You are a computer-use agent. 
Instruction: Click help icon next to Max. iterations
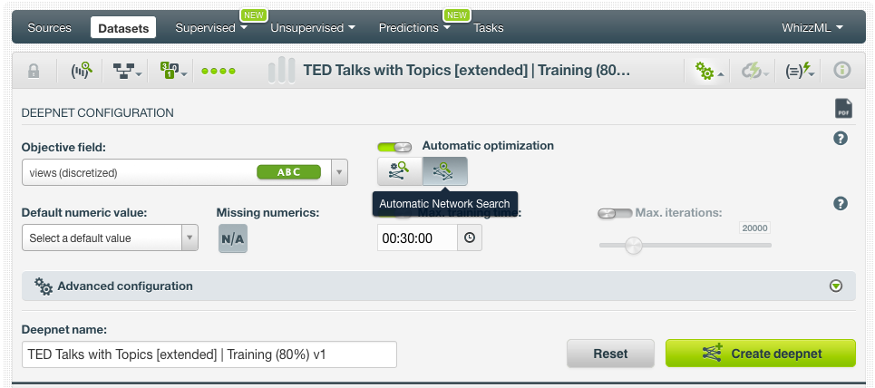pyautogui.click(x=841, y=204)
